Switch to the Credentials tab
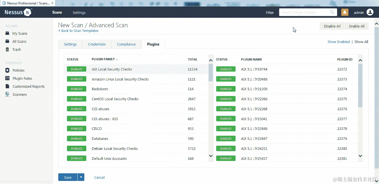 point(97,44)
